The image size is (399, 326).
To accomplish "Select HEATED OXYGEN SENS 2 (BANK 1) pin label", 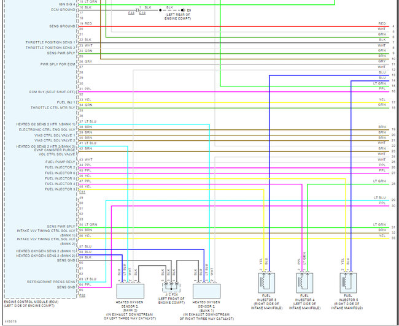I will 46,251.
